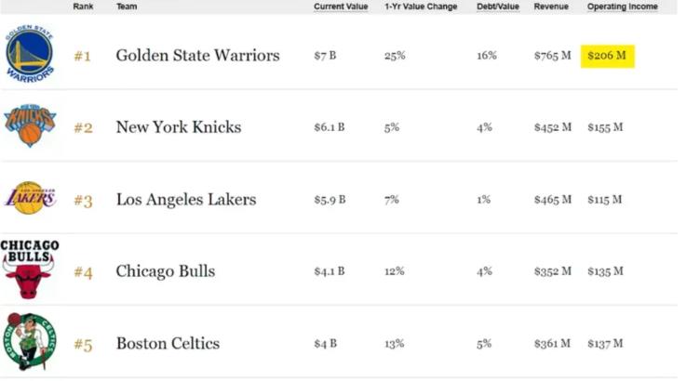Click Boston Celtics team name
This screenshot has width=686, height=381.
pos(168,344)
